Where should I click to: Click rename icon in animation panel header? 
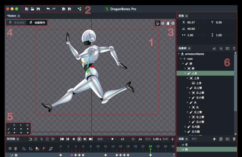click(x=227, y=139)
